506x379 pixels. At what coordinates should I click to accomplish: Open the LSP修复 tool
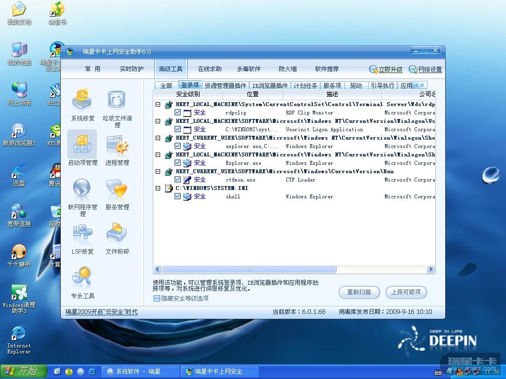(83, 238)
